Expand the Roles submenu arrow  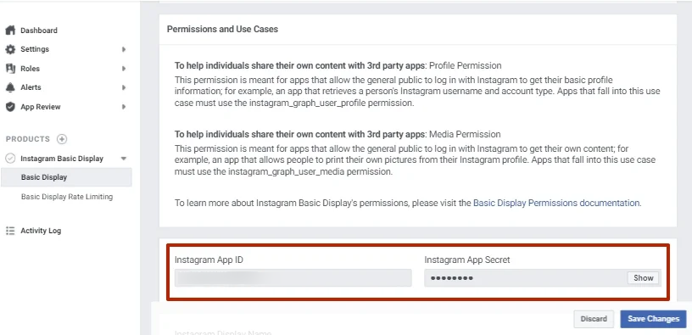(124, 69)
